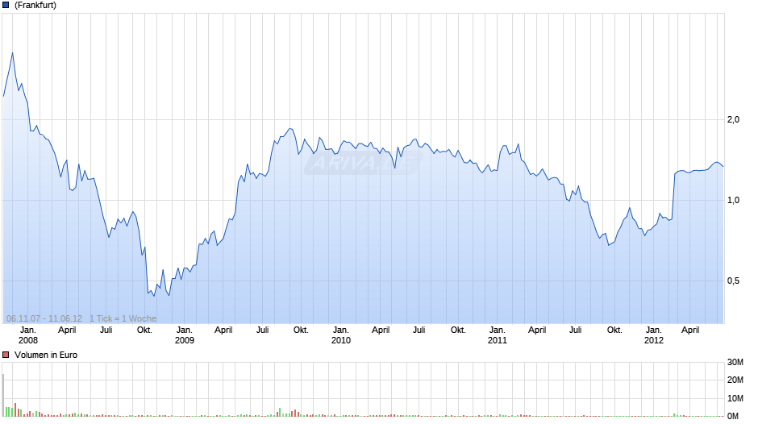Click the blue Frankfurt legend square

[x=6, y=6]
